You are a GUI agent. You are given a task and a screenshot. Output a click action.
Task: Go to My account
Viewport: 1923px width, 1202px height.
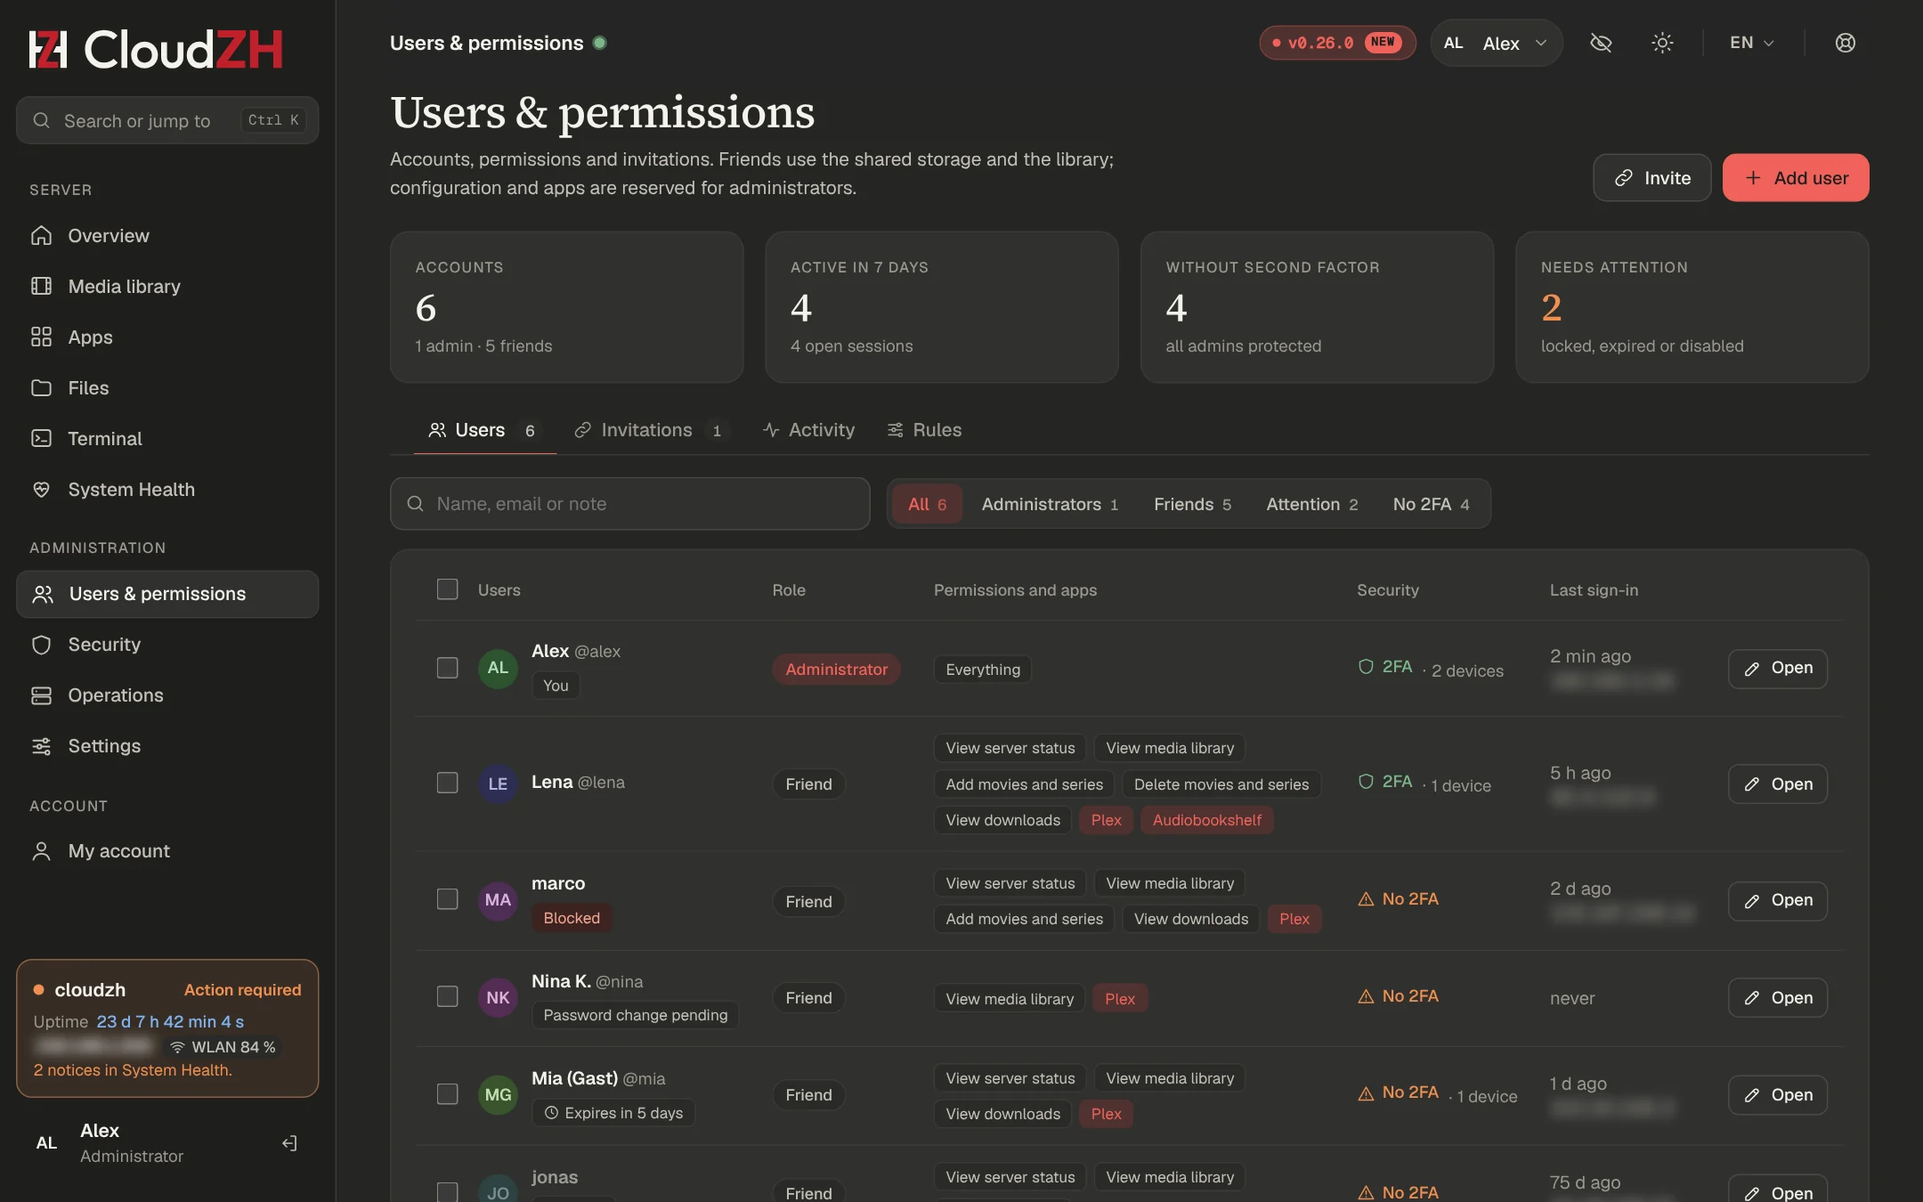pos(167,851)
